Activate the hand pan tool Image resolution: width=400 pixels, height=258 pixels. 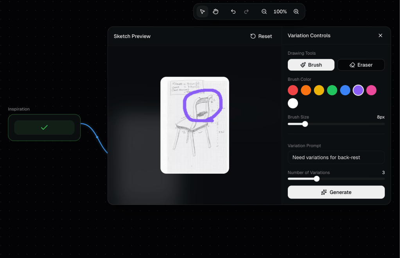coord(215,12)
